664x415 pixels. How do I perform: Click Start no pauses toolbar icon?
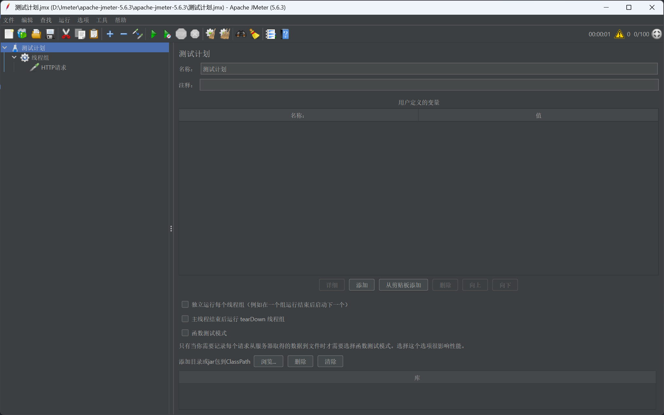coord(167,34)
